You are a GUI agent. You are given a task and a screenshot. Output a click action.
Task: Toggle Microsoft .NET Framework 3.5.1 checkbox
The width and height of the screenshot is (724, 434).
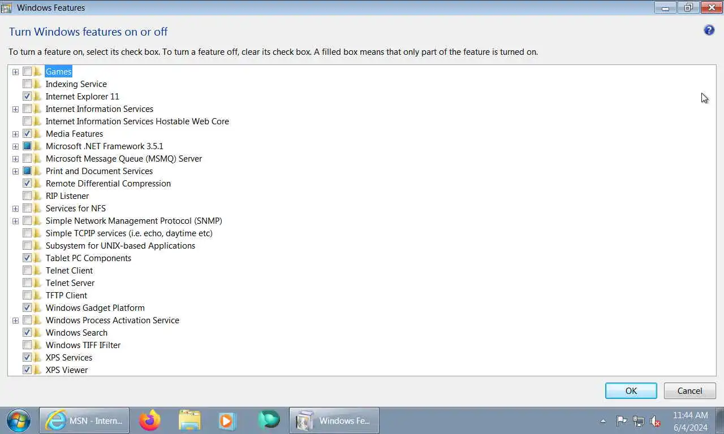coord(27,146)
